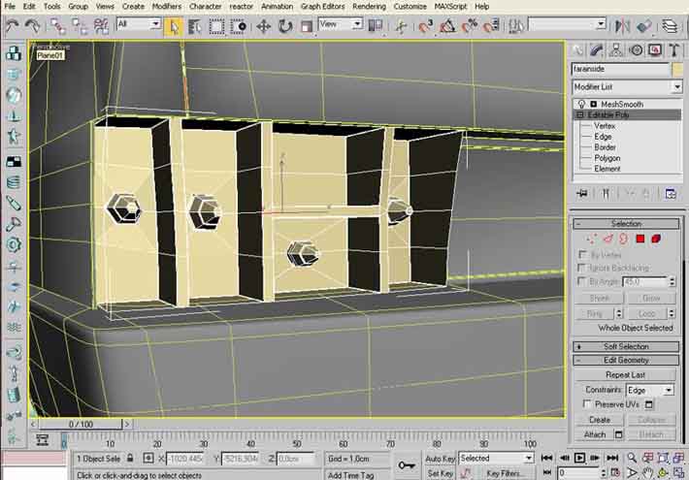Open the Rendering menu
Image resolution: width=689 pixels, height=480 pixels.
click(369, 6)
